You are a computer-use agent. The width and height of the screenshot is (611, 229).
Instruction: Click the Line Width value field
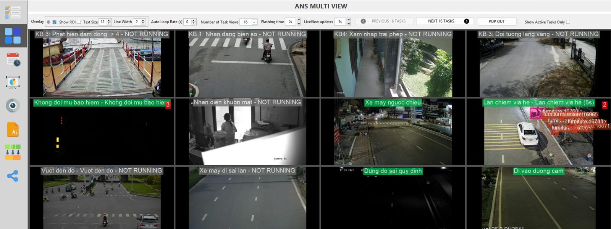tap(137, 22)
